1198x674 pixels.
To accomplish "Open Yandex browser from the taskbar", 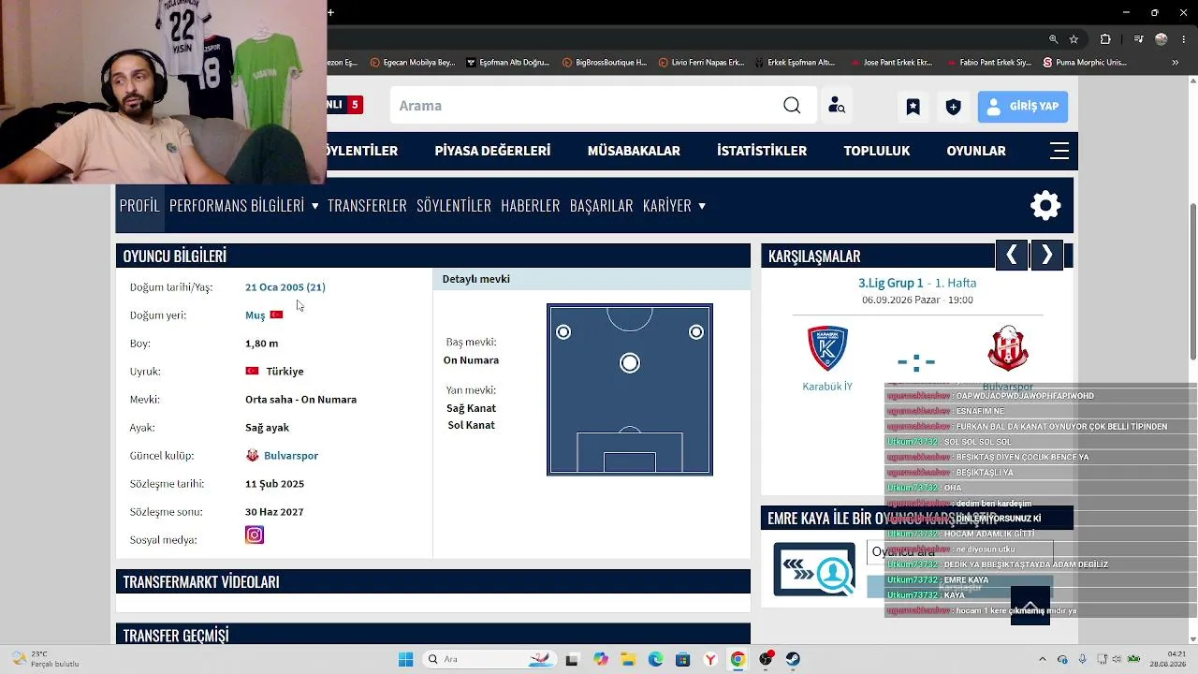I will tap(710, 659).
